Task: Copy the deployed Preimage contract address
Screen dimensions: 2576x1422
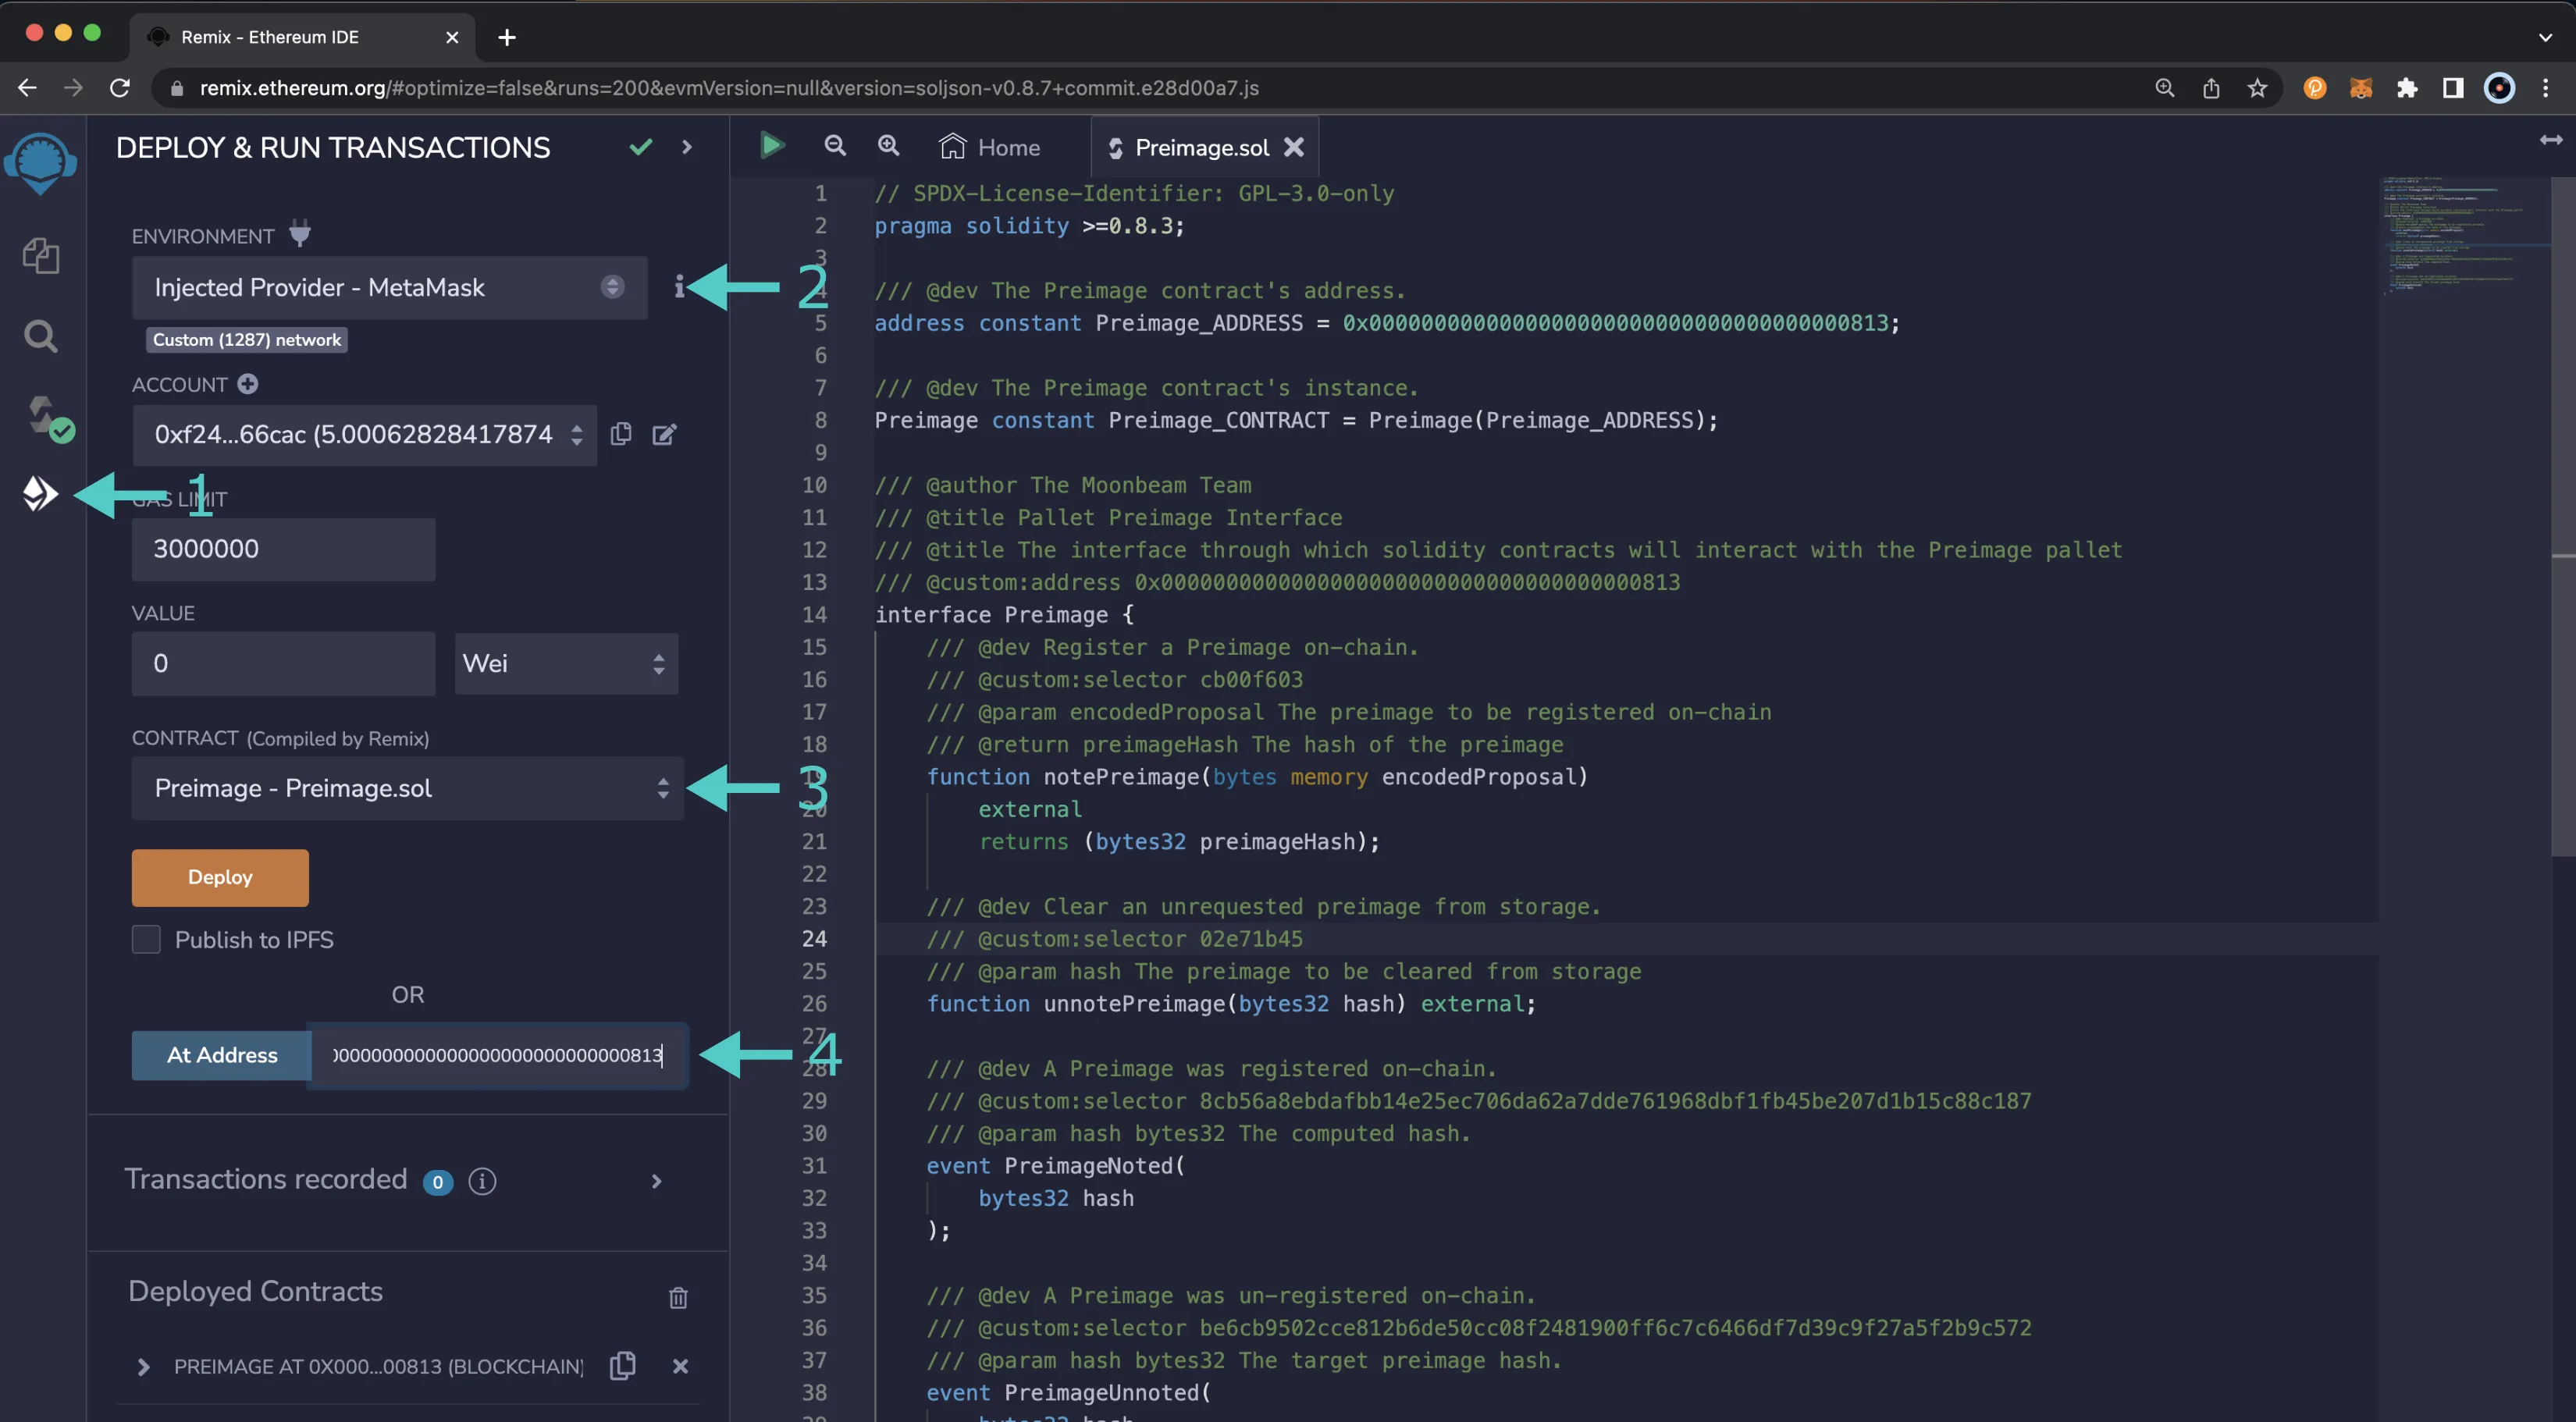Action: pyautogui.click(x=622, y=1365)
